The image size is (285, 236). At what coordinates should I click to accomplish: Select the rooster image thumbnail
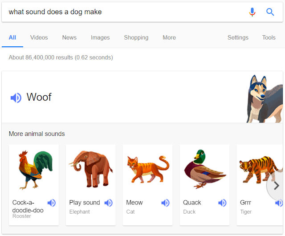(35, 170)
